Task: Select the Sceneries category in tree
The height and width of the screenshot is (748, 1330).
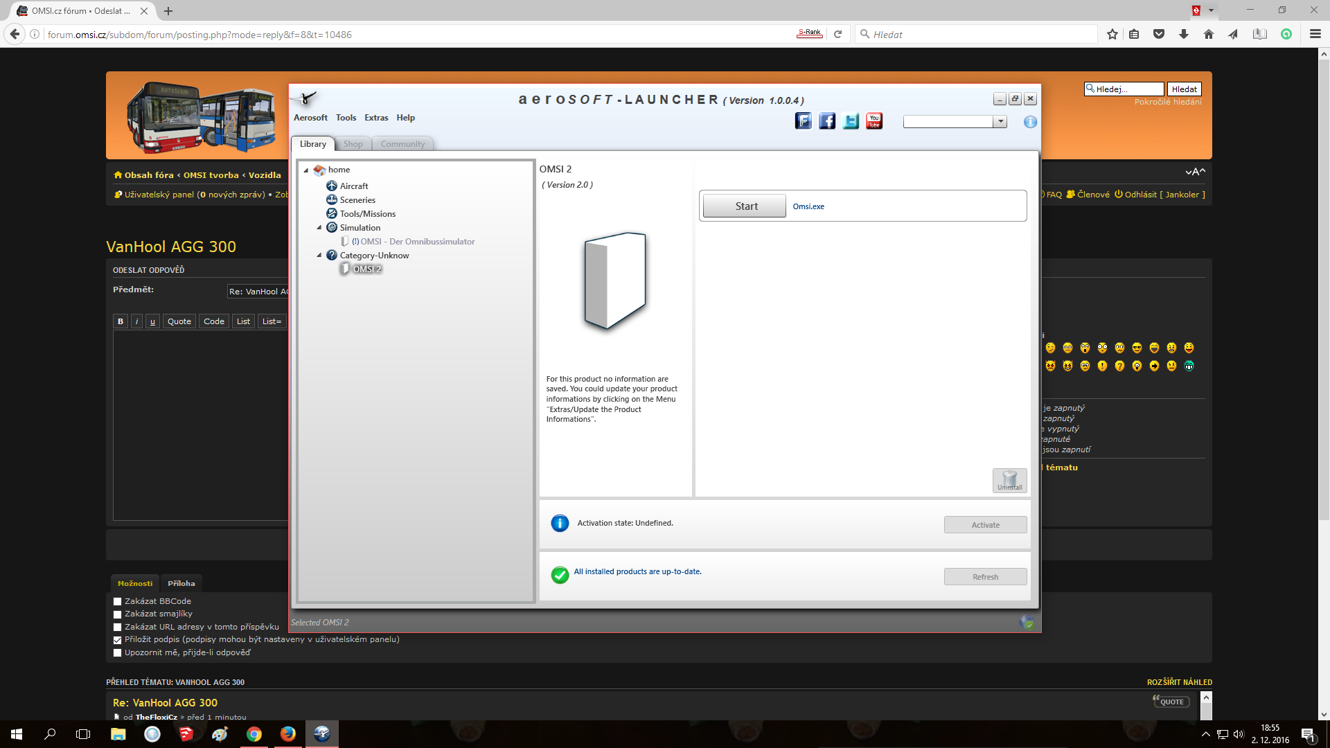Action: (357, 200)
